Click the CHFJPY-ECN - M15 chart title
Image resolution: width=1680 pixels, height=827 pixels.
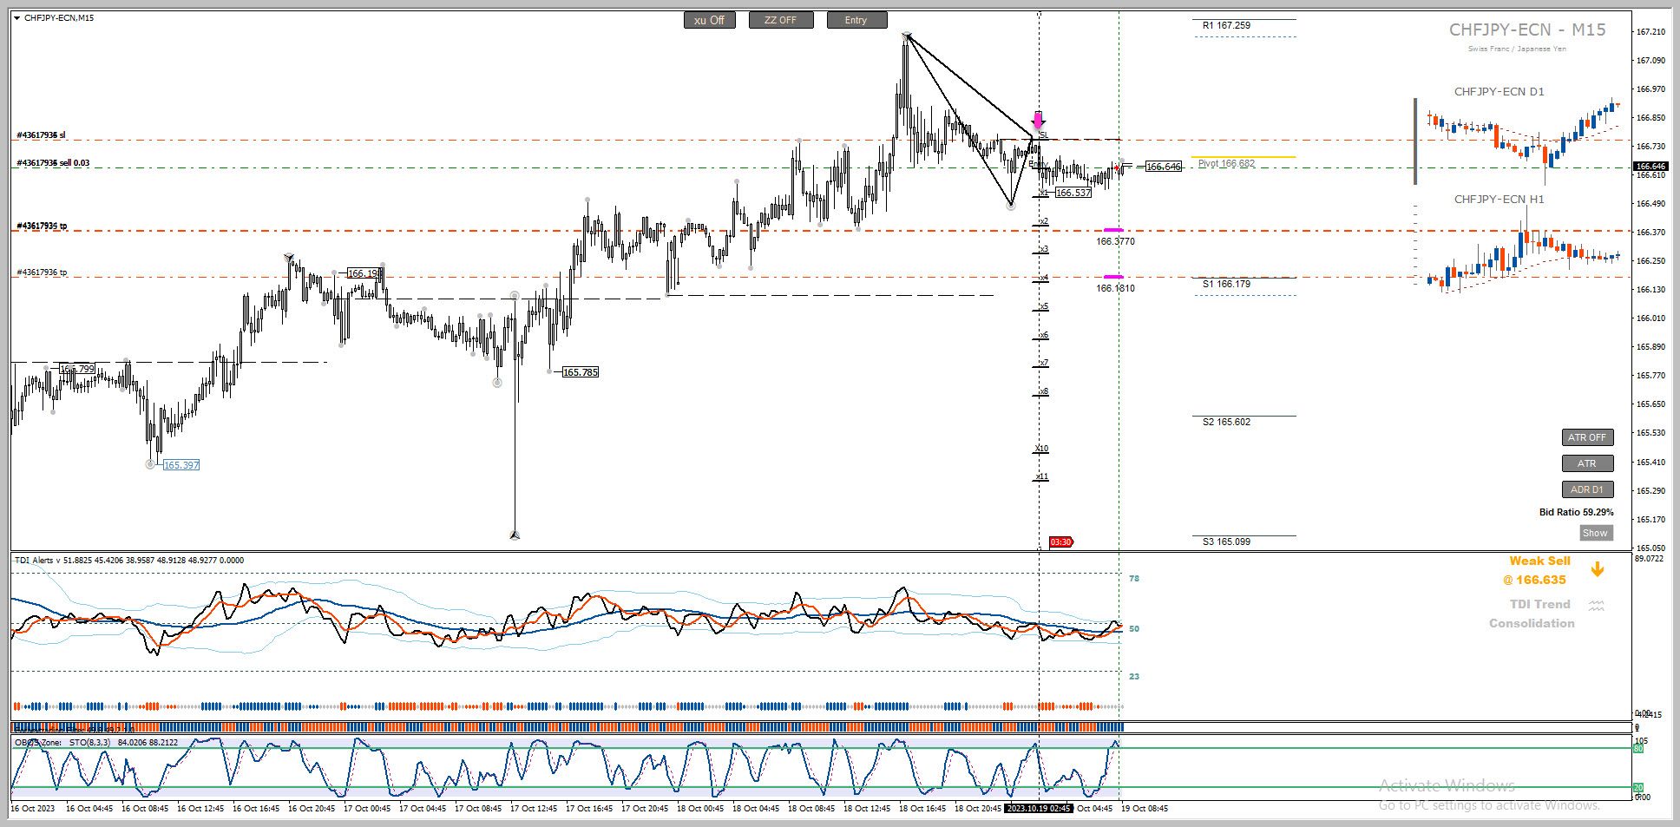(1527, 30)
